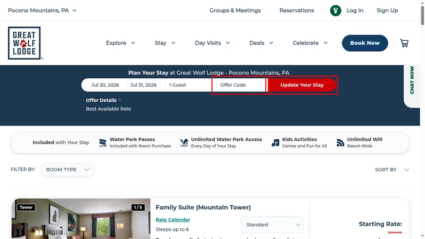
Task: Open the Sort By dropdown
Action: (392, 170)
